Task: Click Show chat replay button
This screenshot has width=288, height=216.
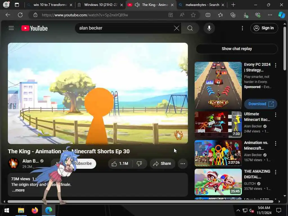Action: pos(237,49)
